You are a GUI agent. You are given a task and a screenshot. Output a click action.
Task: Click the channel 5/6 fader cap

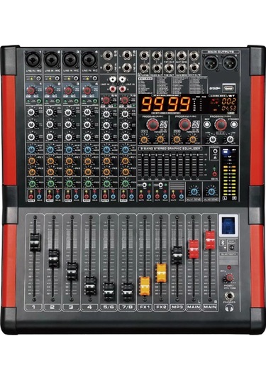tap(109, 292)
